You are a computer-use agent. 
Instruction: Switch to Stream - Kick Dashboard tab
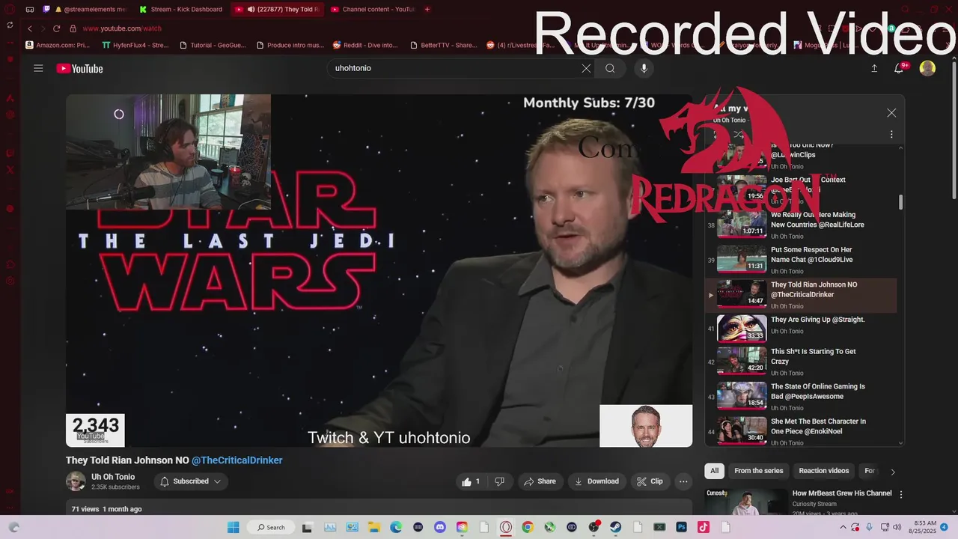182,10
